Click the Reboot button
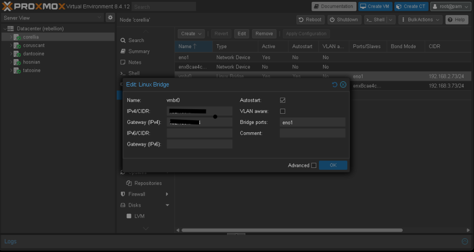This screenshot has width=474, height=252. pyautogui.click(x=311, y=20)
